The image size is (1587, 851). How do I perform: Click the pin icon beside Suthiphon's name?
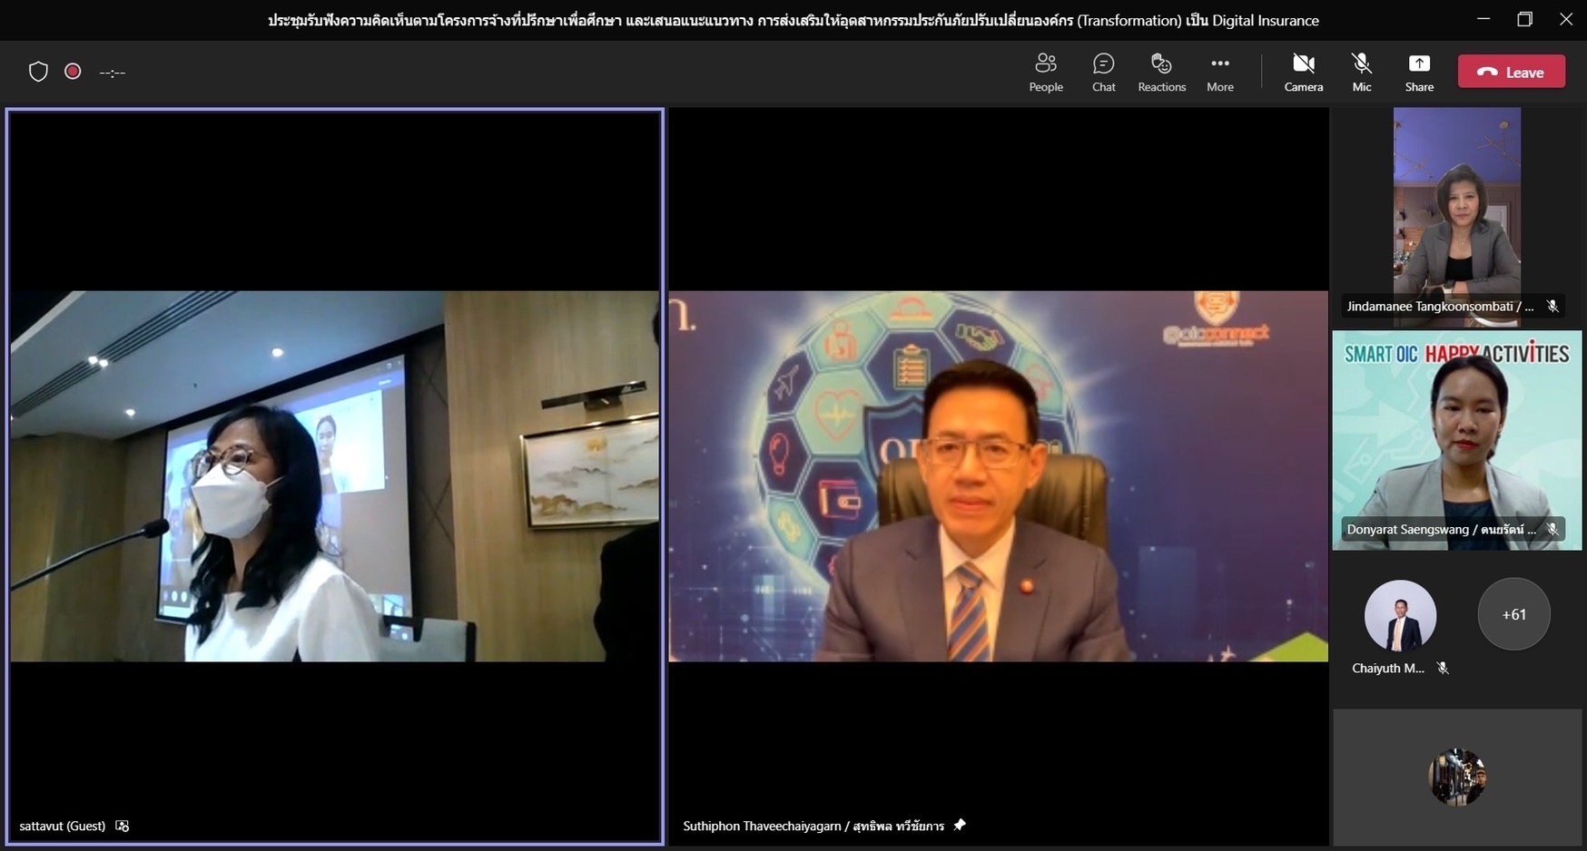click(960, 825)
